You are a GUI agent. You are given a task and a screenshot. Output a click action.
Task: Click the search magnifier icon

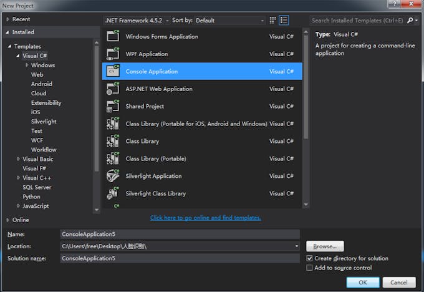click(410, 20)
